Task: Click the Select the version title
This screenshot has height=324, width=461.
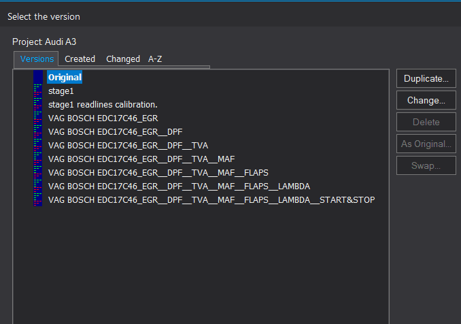Action: pos(44,17)
